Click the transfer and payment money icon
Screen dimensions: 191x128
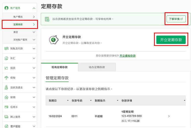[x=6, y=48]
